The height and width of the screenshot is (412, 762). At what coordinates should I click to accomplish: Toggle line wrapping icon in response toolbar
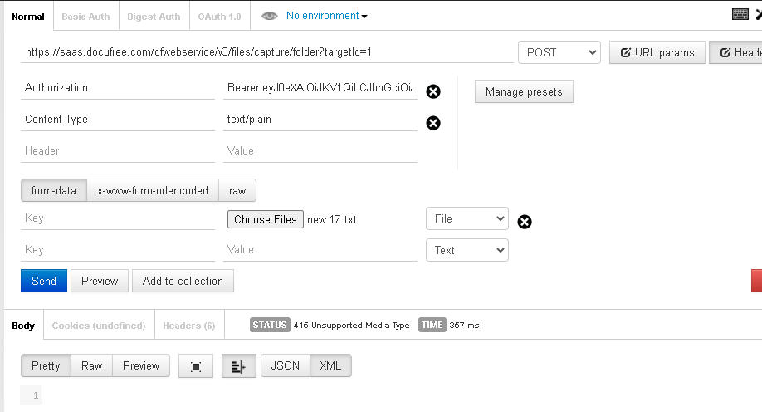pos(238,366)
